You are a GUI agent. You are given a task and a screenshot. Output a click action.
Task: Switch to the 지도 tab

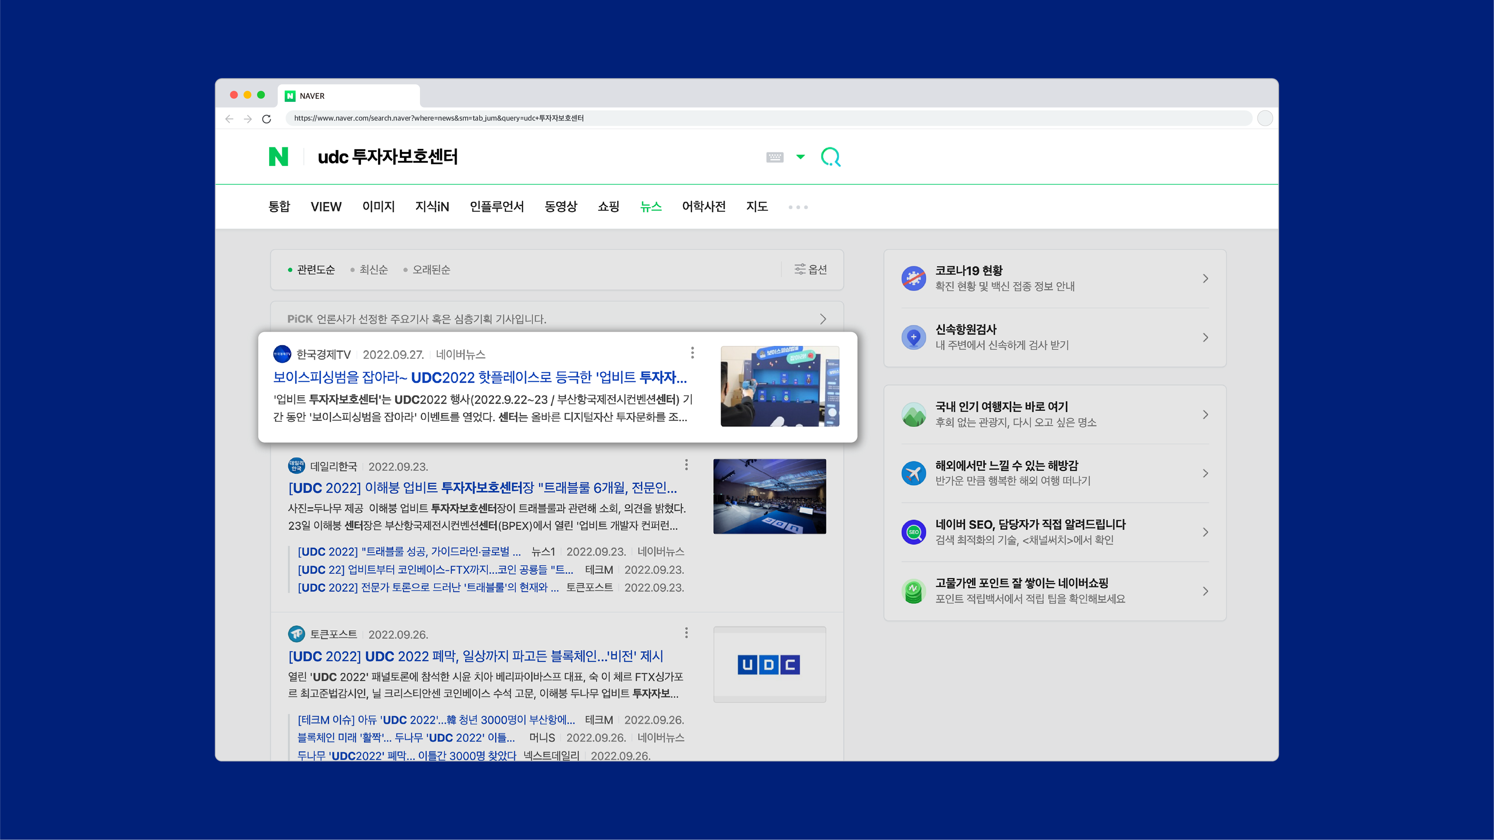click(757, 206)
